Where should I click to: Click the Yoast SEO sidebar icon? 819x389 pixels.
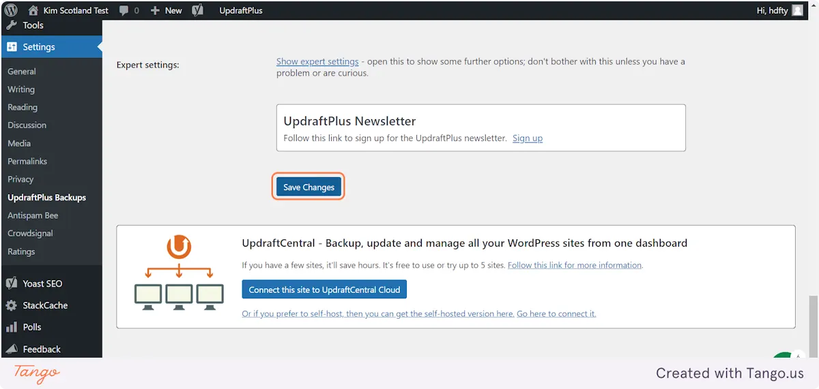tap(12, 283)
